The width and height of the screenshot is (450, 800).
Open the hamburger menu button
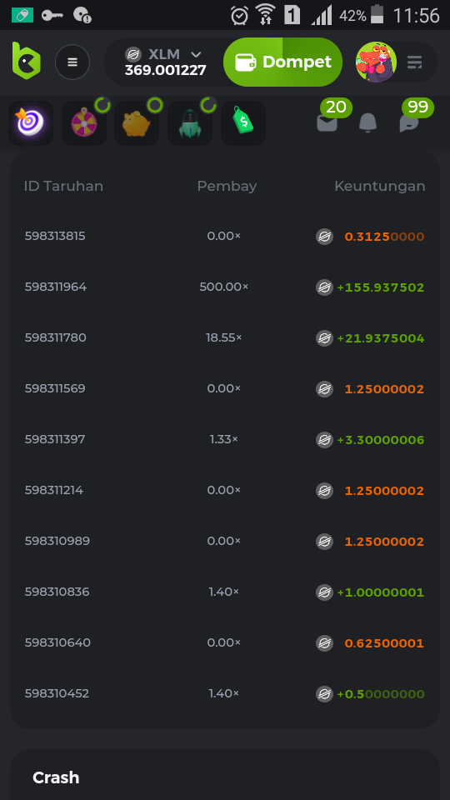pyautogui.click(x=72, y=62)
